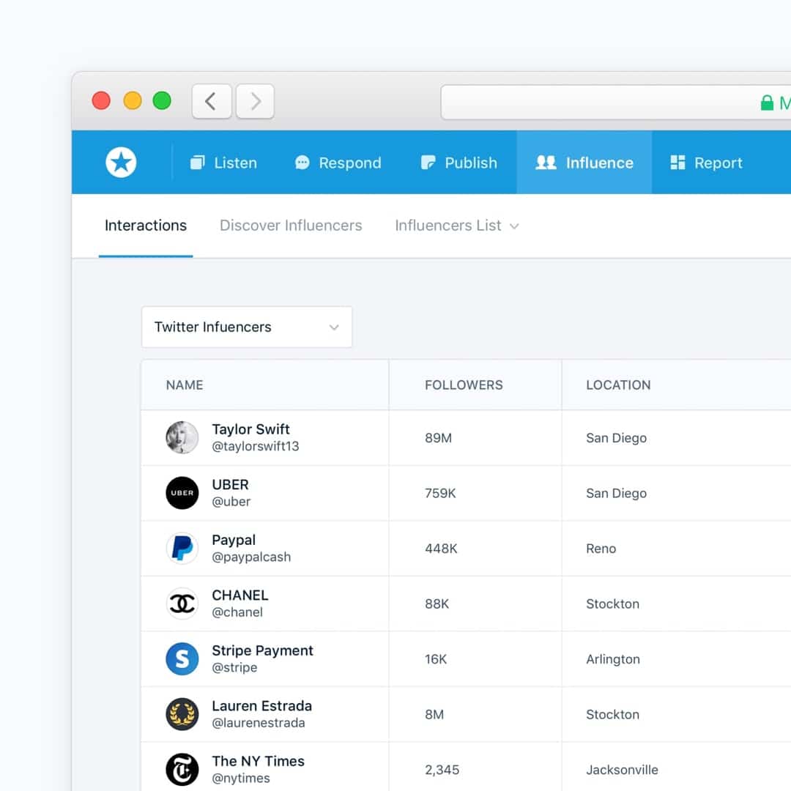Click the 2,345 followers value

pos(442,770)
